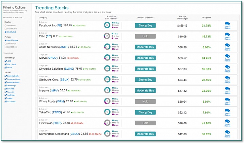
Task: Click Skyworks Solutions' ratings donut chart
Action: [x=107, y=69]
